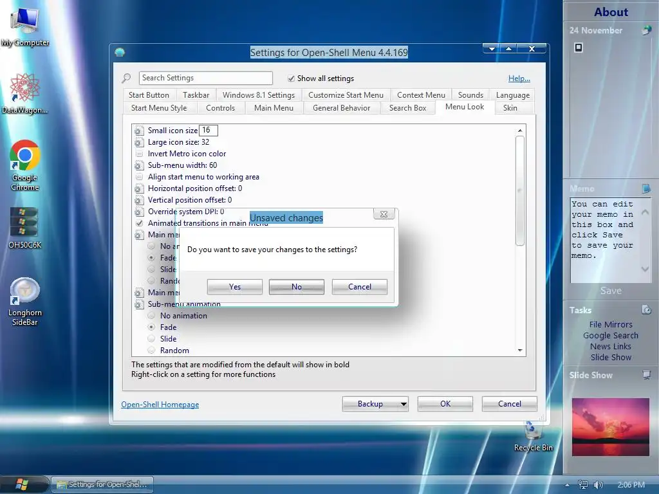The height and width of the screenshot is (494, 659).
Task: Click the Open-Shell shell icon in title bar
Action: click(x=120, y=52)
